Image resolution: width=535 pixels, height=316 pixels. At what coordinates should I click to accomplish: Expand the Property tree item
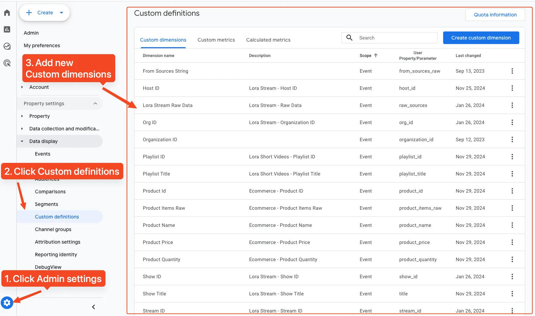coord(22,116)
